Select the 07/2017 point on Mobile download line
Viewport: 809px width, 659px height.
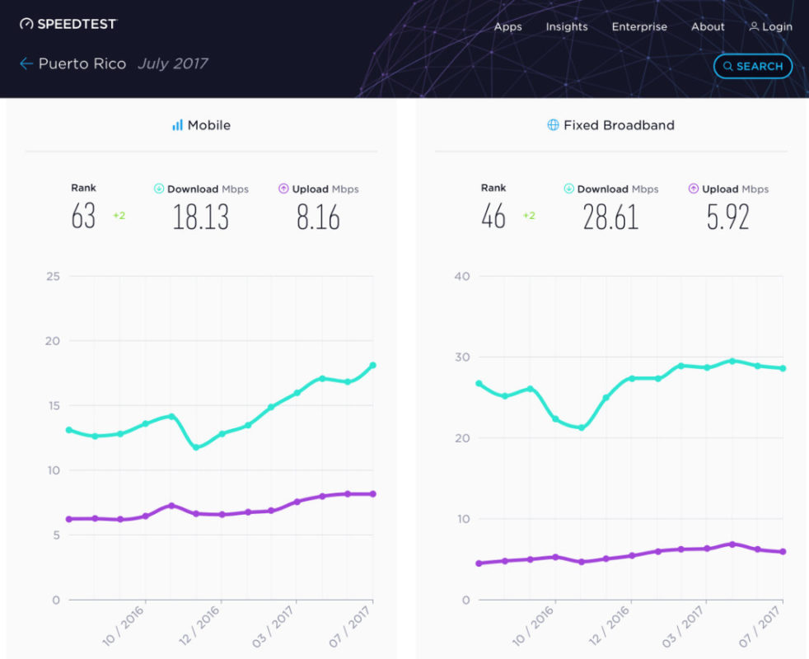click(x=372, y=365)
